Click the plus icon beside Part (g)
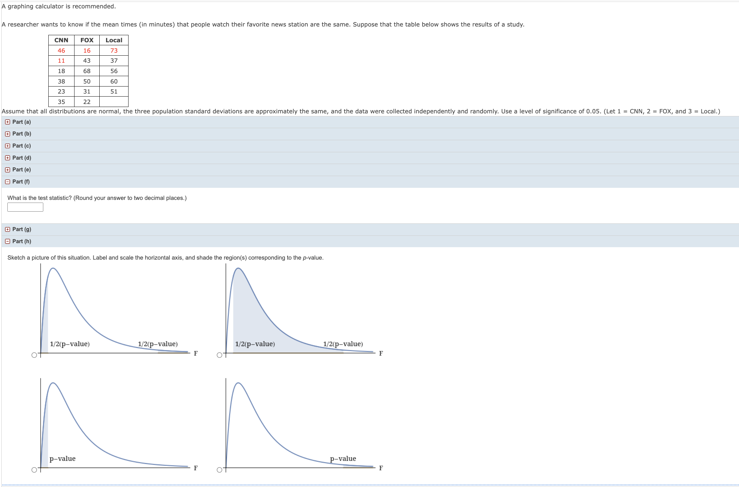This screenshot has width=739, height=487. coord(7,229)
